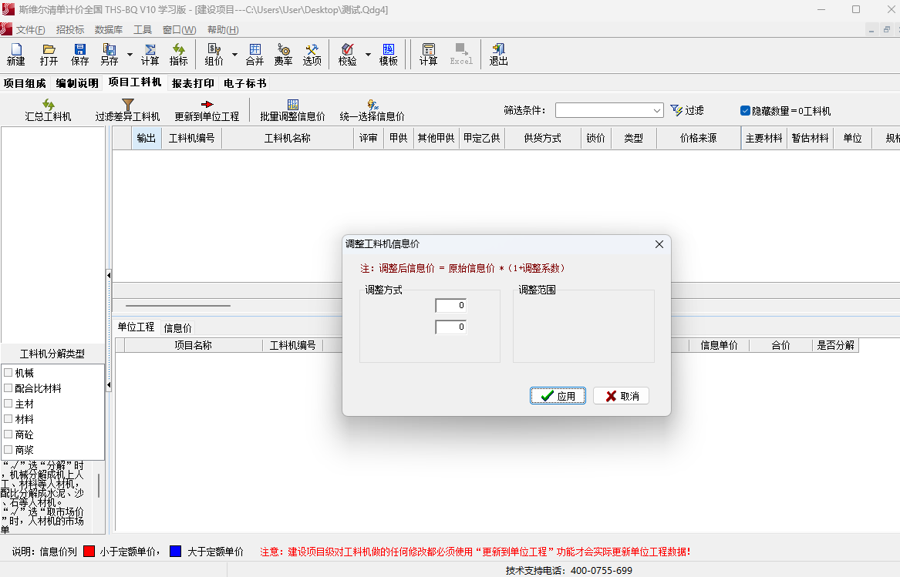Image resolution: width=900 pixels, height=577 pixels.
Task: Open the 指标 (Indicators) toolbar icon
Action: tap(178, 55)
